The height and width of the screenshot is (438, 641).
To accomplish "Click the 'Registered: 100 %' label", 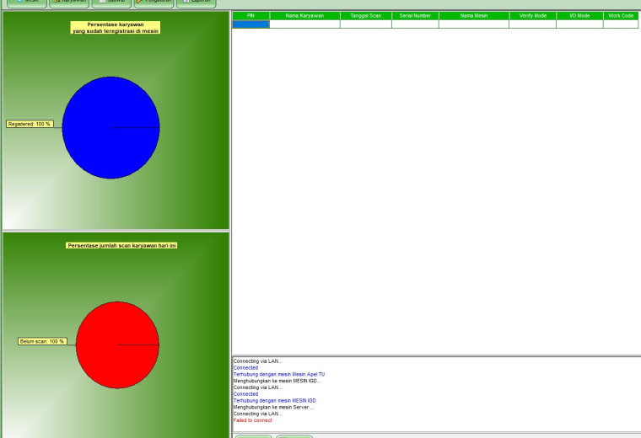I will tap(30, 124).
